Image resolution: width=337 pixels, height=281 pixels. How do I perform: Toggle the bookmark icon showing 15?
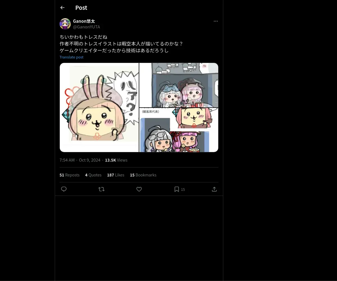click(x=179, y=189)
